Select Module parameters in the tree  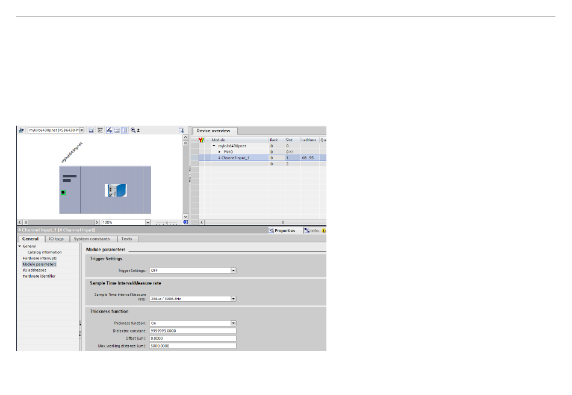point(39,264)
